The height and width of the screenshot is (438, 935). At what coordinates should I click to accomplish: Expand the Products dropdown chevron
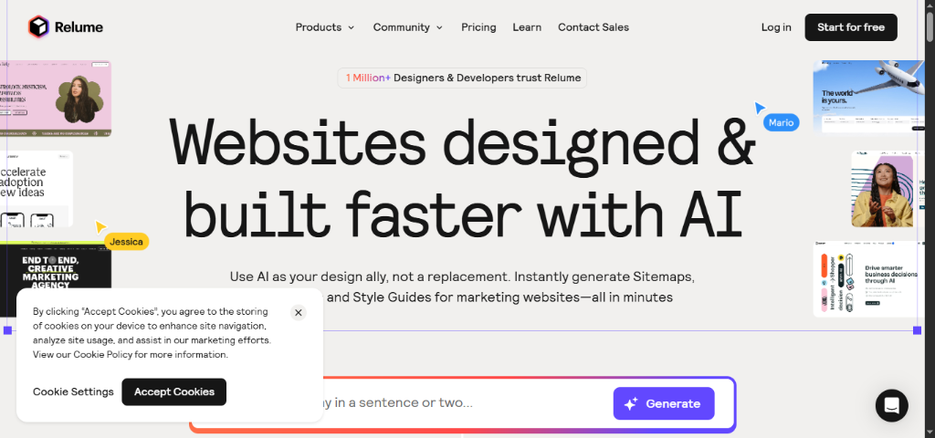[x=352, y=27]
